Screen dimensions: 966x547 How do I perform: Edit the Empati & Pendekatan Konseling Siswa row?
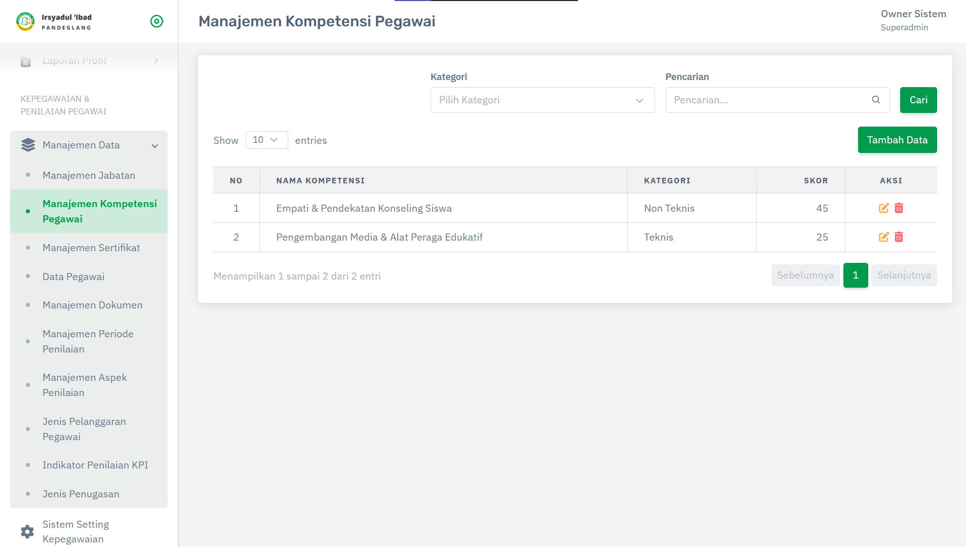click(883, 208)
